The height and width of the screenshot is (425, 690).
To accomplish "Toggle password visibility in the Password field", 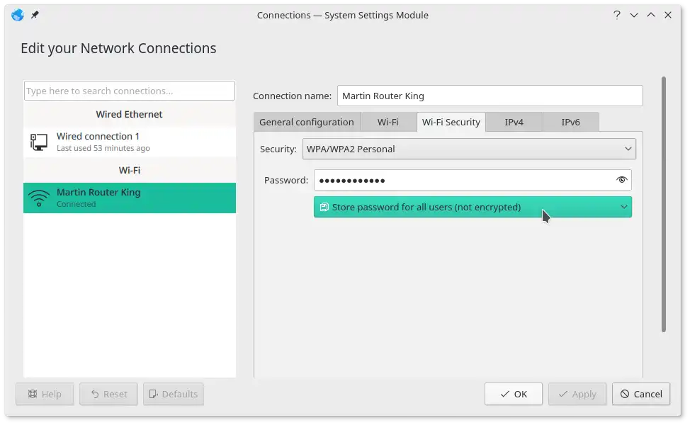I will pyautogui.click(x=621, y=180).
